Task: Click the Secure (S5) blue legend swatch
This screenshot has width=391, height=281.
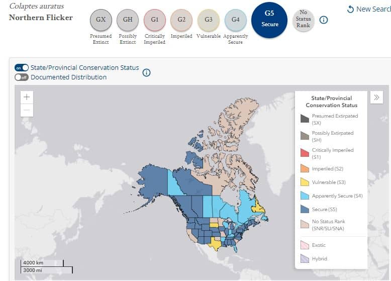Action: 305,209
